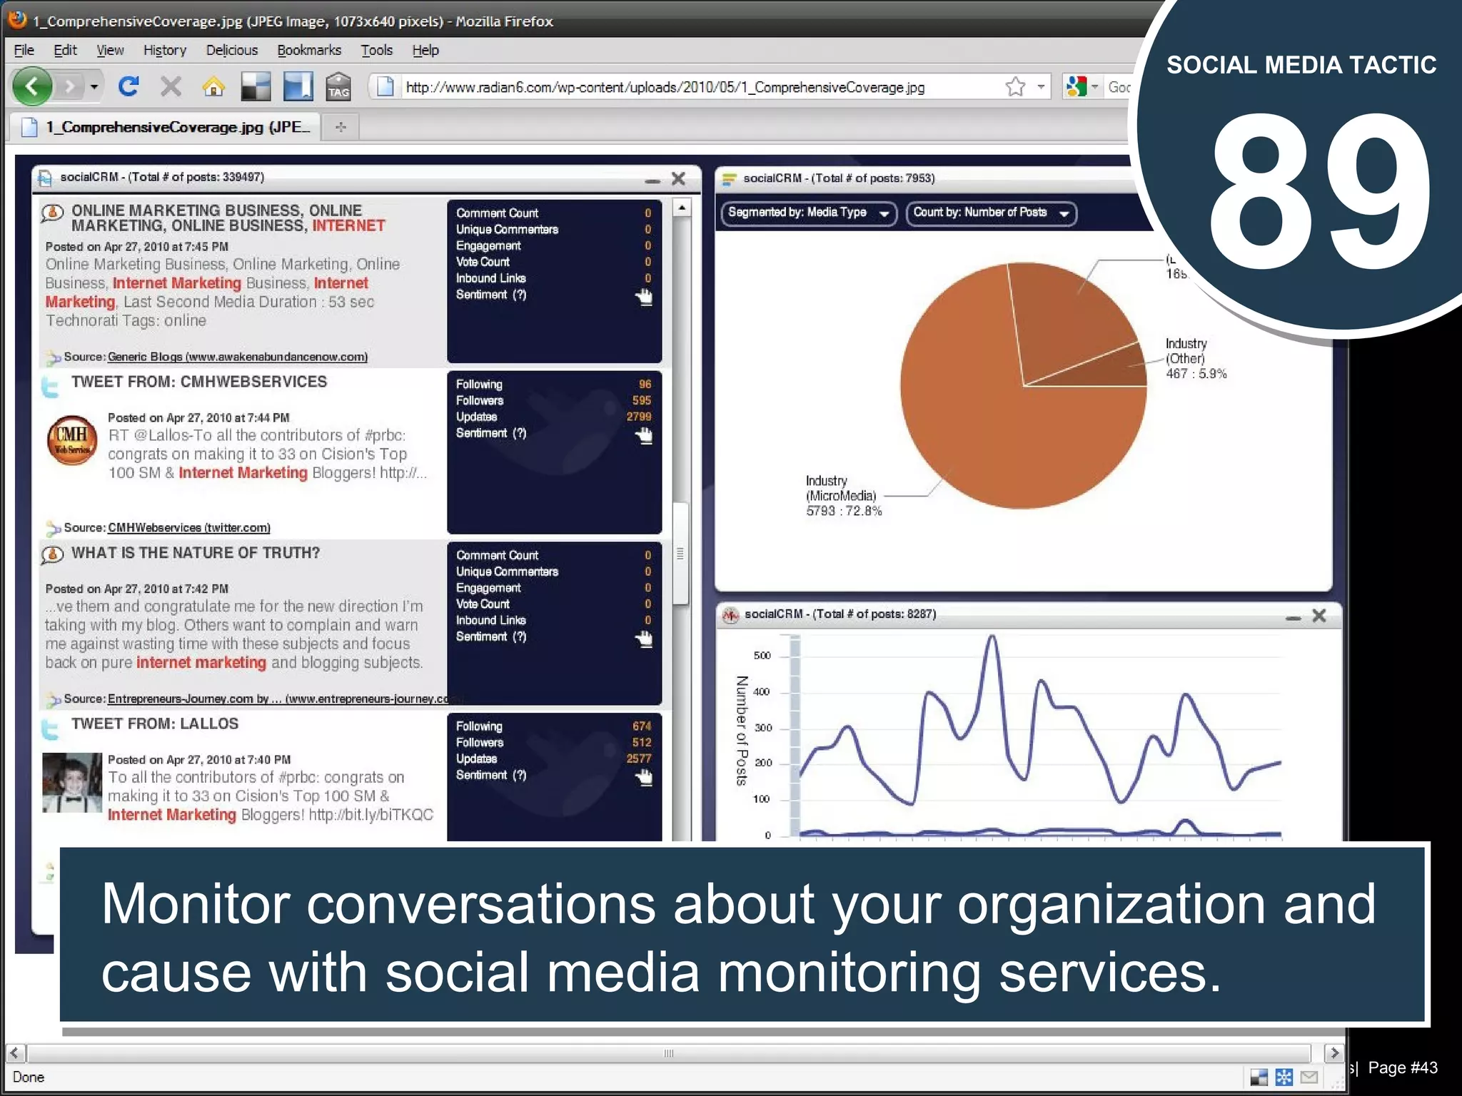The height and width of the screenshot is (1096, 1462).
Task: Reload the page with the blue refresh icon
Action: tap(128, 86)
